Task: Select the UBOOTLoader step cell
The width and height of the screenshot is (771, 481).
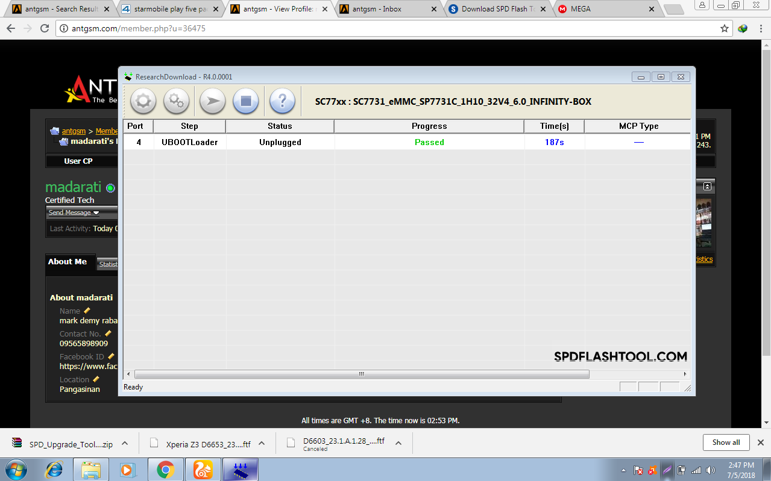Action: click(189, 142)
